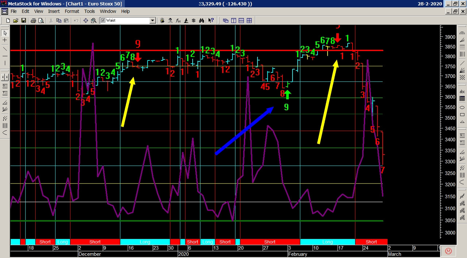Select the triangle drawing tool
Screen dimensions: 467x258
(x=462, y=122)
